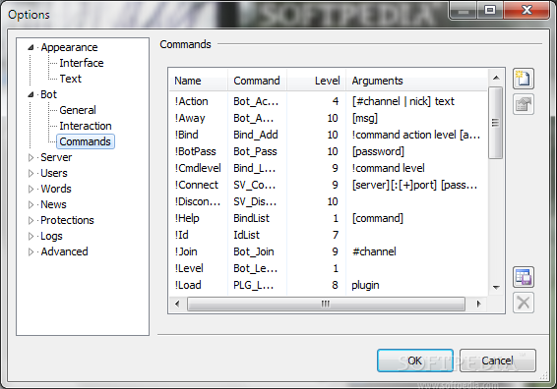Image resolution: width=557 pixels, height=389 pixels.
Task: Confirm with the OK button
Action: click(x=415, y=361)
